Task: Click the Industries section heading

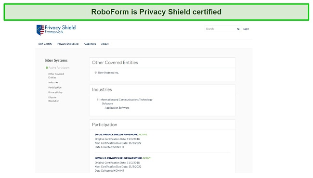Action: click(x=102, y=89)
